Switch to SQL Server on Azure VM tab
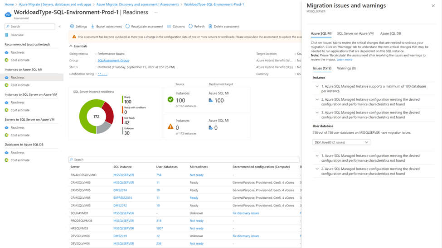Viewport: 442px width, 248px height. (355, 33)
